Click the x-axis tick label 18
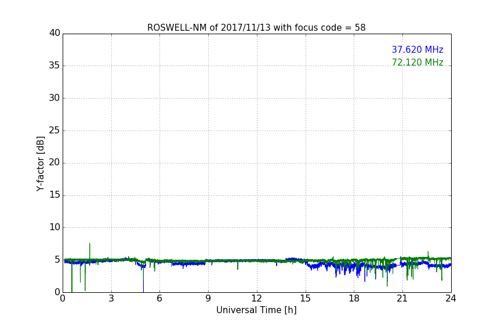The height and width of the screenshot is (334, 501). coord(354,299)
